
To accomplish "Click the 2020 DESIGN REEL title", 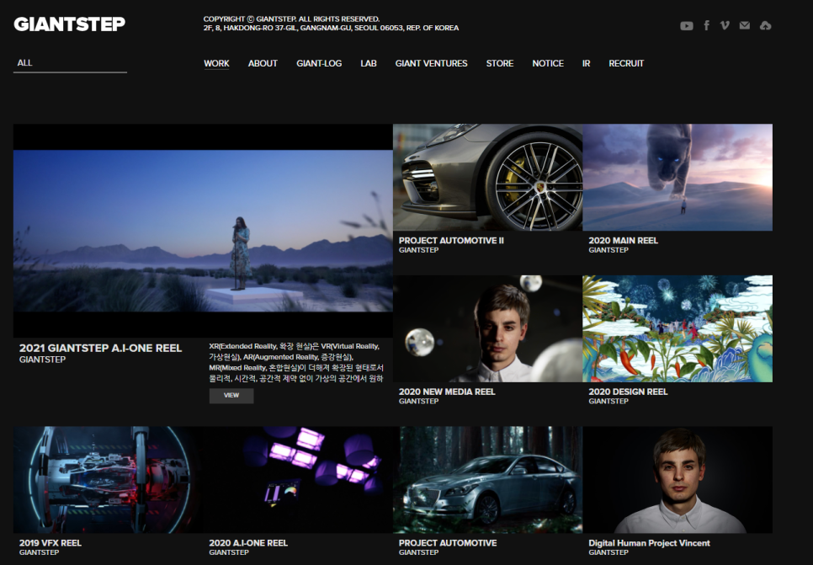I will pos(628,392).
